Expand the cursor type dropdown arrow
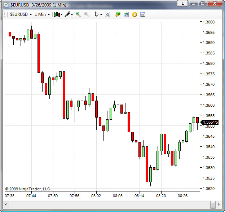The image size is (225, 212). tap(101, 14)
